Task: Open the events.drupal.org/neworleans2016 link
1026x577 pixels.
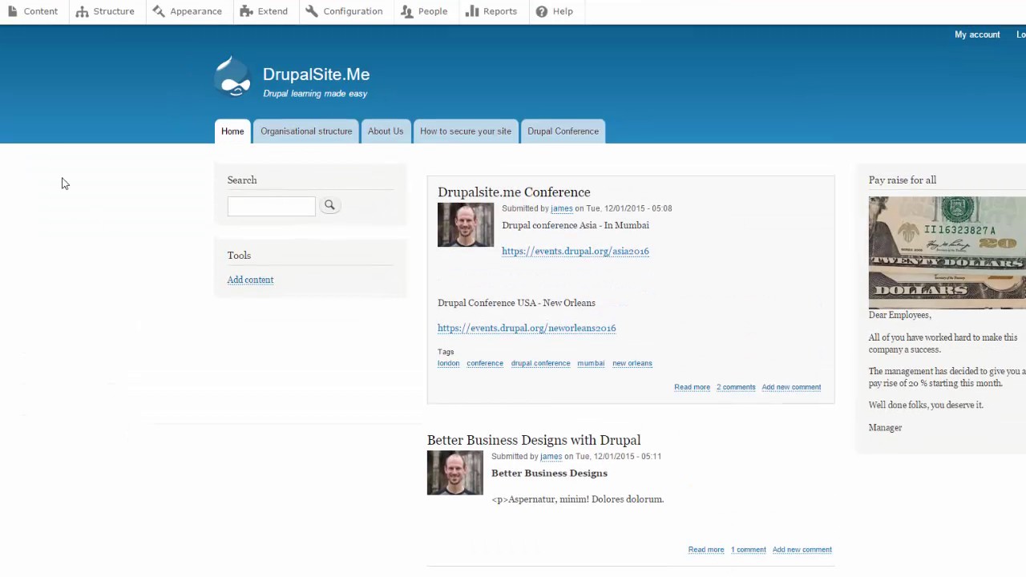Action: (x=527, y=328)
